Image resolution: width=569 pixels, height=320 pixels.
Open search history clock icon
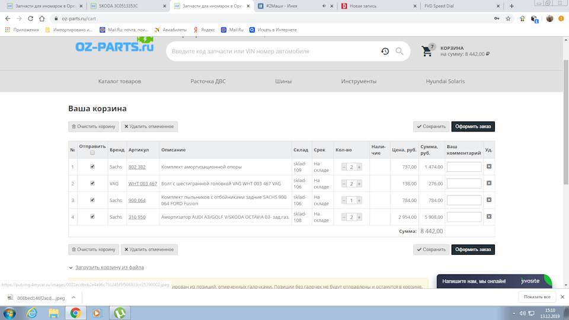385,52
